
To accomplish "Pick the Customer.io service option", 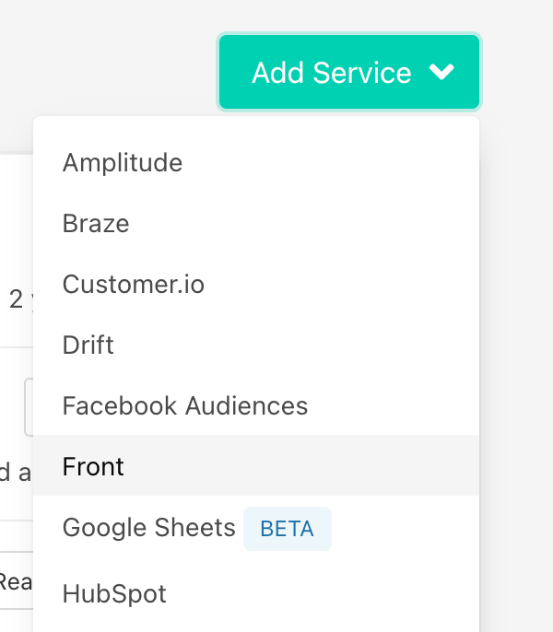I will tap(134, 285).
